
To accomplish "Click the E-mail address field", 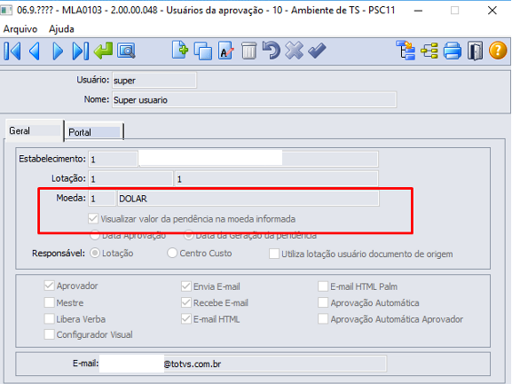I will [242, 364].
